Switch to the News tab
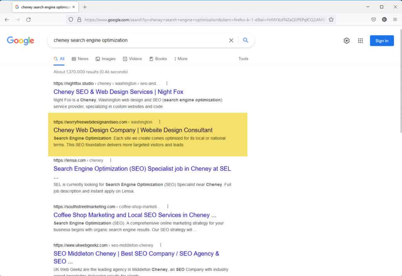Screen dimensions: 402x276 click(80, 59)
